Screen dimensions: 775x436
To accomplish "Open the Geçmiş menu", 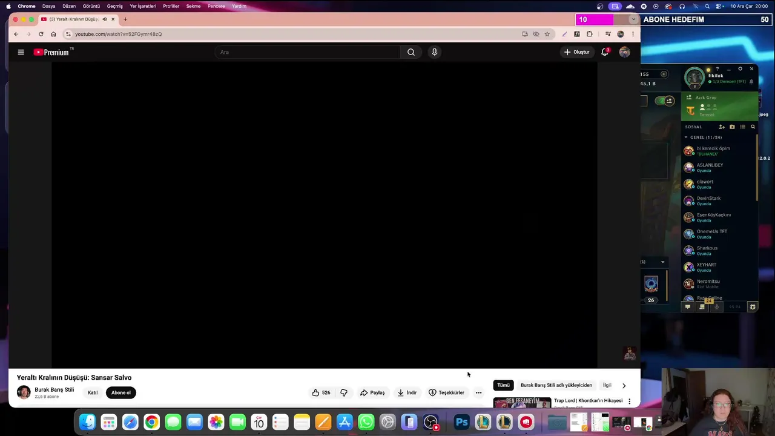I will click(x=114, y=6).
